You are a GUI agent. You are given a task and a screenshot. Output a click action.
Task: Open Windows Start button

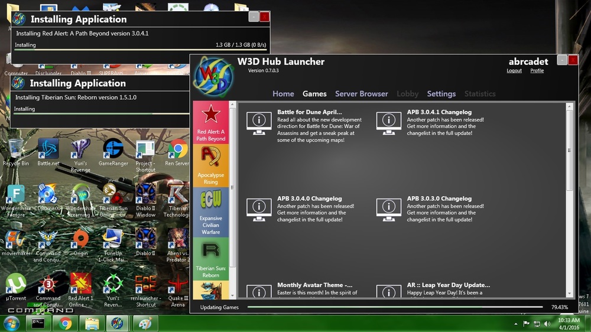(11, 324)
